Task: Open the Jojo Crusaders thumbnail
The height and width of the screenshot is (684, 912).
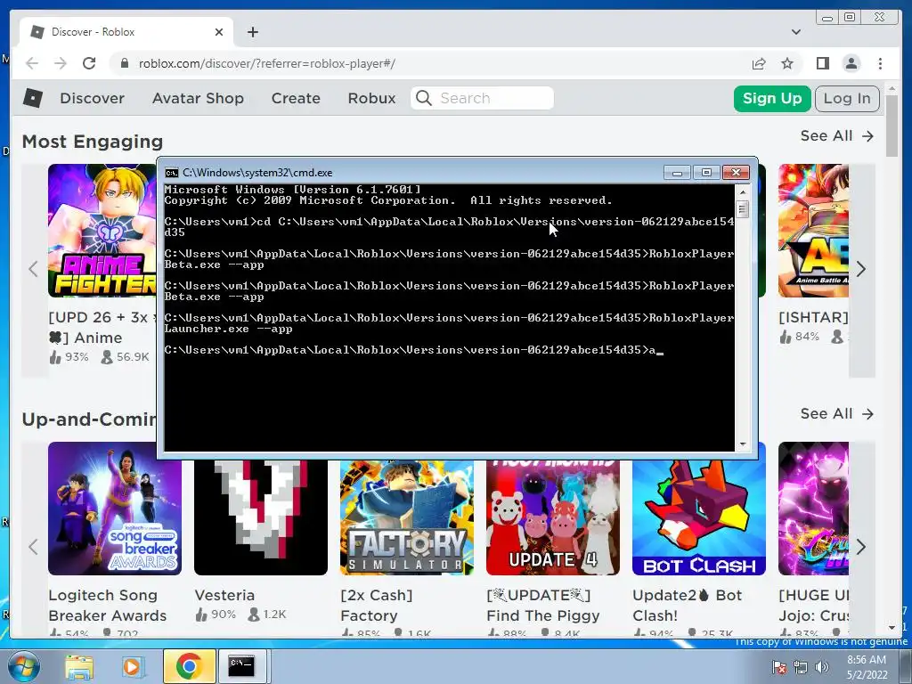Action: click(x=813, y=509)
